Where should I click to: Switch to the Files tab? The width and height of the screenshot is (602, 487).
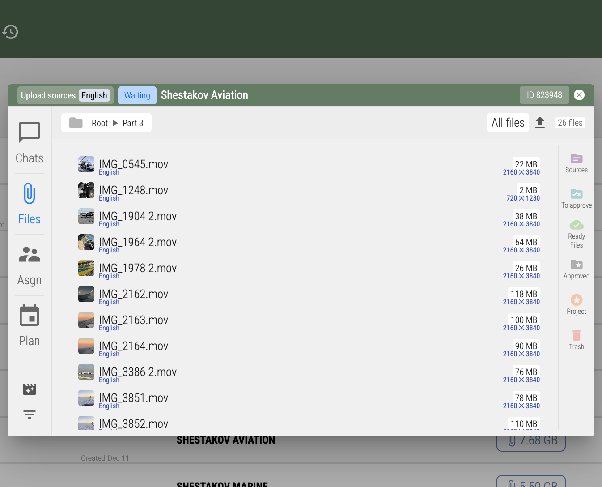click(x=30, y=204)
